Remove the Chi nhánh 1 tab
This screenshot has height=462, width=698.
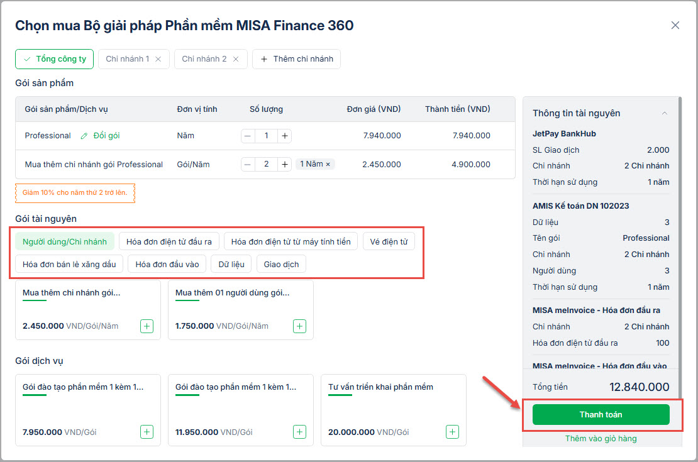pos(158,59)
